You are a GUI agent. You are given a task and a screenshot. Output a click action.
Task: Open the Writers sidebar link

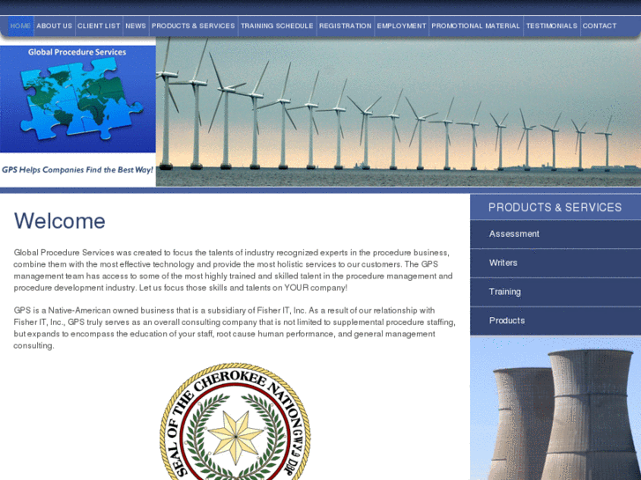(x=555, y=263)
